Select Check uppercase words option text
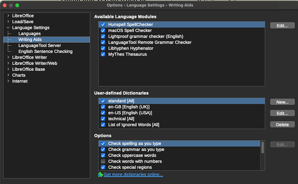This screenshot has height=184, width=298. pos(132,155)
